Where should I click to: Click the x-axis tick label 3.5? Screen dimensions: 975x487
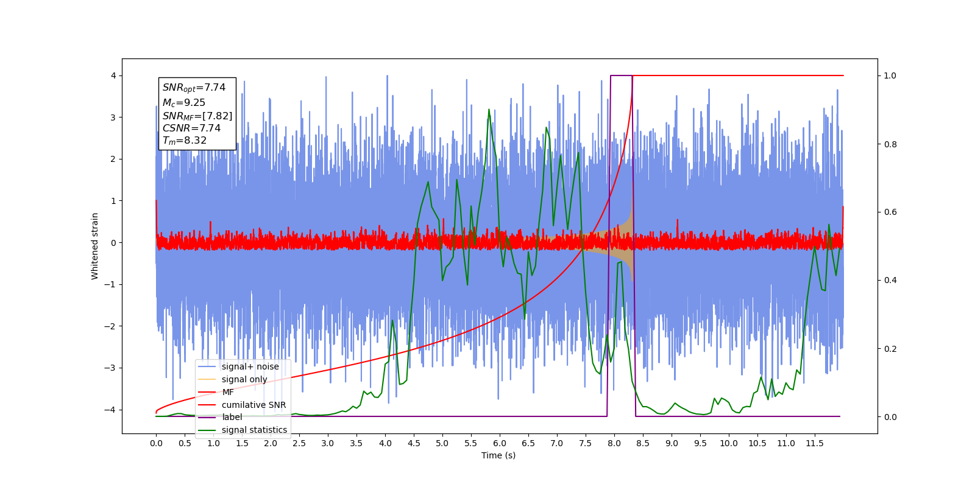click(356, 443)
